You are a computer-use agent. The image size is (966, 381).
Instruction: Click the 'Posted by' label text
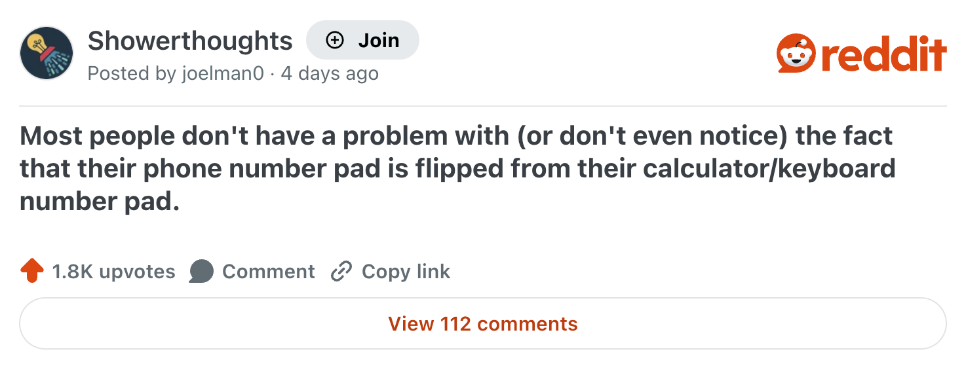(x=132, y=73)
